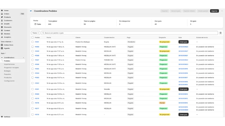The height and width of the screenshot is (126, 225).
Task: Click 'Prueba Dos Bodegas' client cell
Action: point(83,42)
